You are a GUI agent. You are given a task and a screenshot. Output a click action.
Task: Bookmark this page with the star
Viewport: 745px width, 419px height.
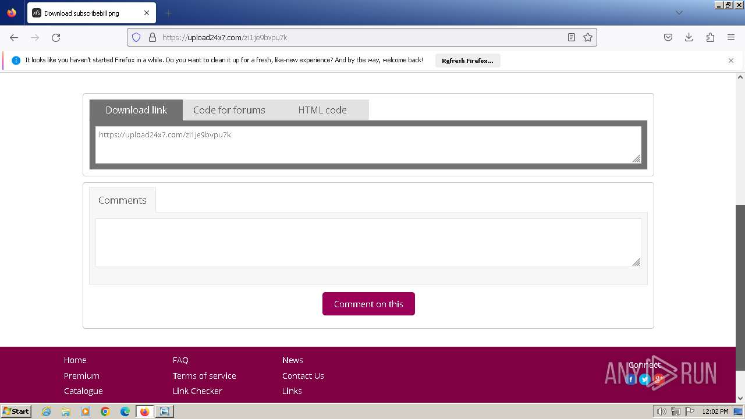pyautogui.click(x=588, y=37)
